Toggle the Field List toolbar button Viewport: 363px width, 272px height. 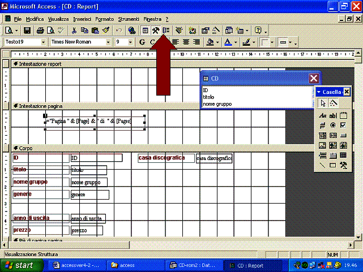click(145, 31)
